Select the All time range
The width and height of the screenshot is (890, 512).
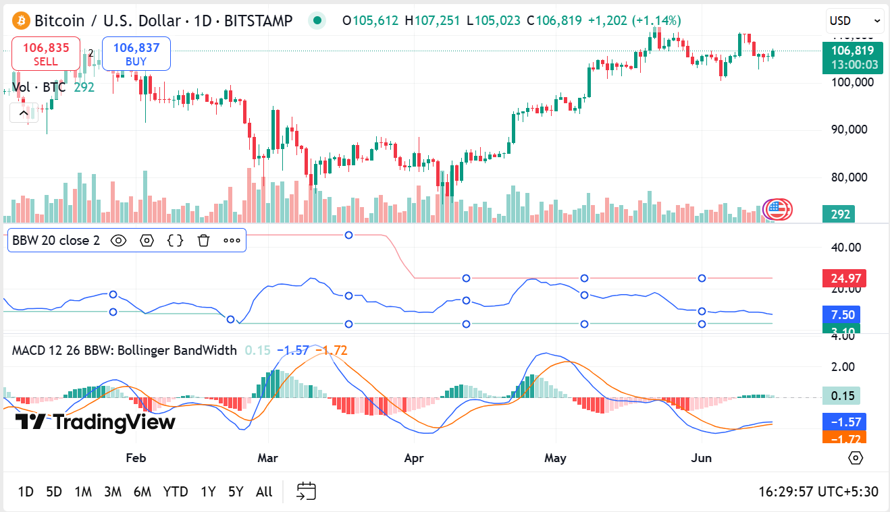point(264,492)
